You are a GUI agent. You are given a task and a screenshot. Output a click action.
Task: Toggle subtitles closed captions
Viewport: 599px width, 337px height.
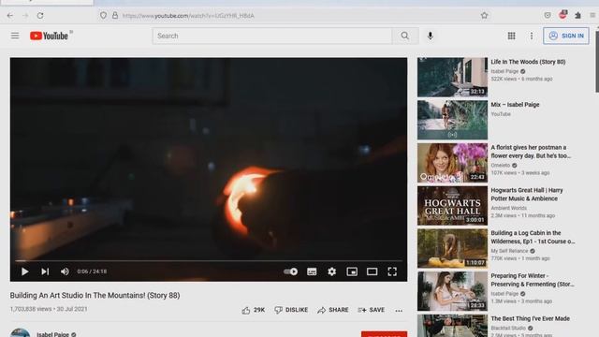(x=312, y=271)
